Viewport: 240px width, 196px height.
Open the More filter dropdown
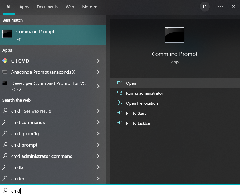(89, 7)
